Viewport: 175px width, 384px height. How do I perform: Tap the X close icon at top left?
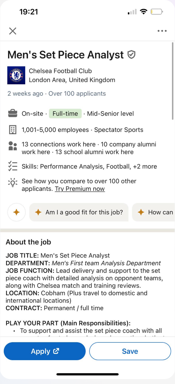12,31
